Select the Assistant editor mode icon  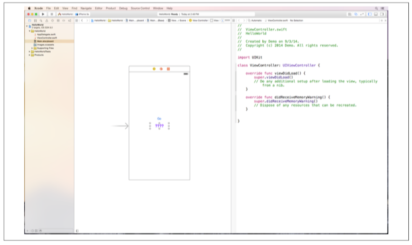point(355,14)
